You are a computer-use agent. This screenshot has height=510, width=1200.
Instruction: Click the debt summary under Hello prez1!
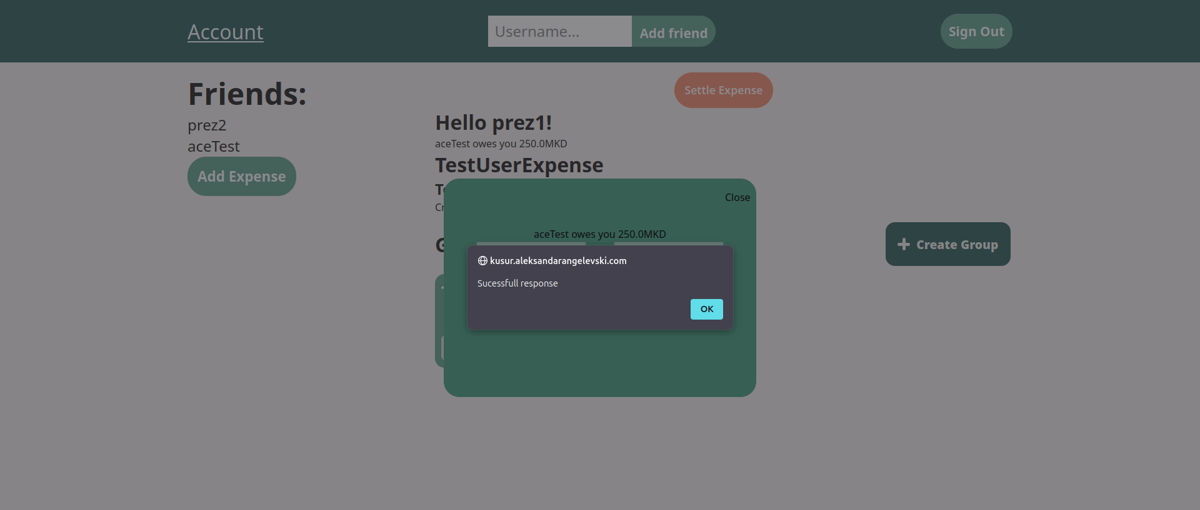501,144
